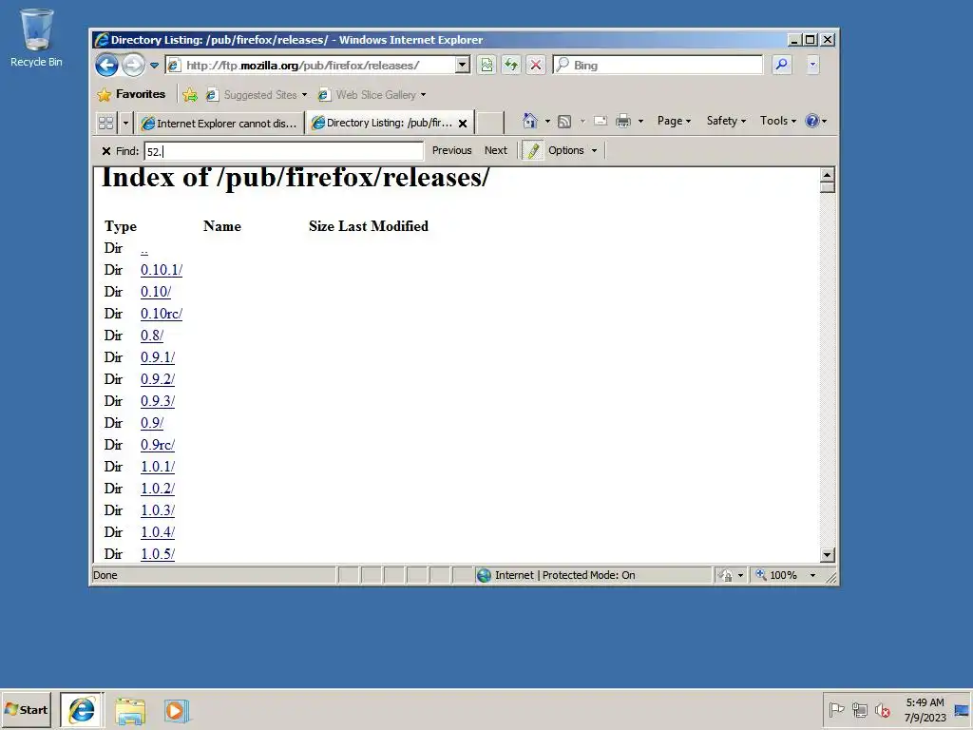Click the Add to Favorites Bar icon
Viewport: 973px width, 730px height.
(x=190, y=95)
